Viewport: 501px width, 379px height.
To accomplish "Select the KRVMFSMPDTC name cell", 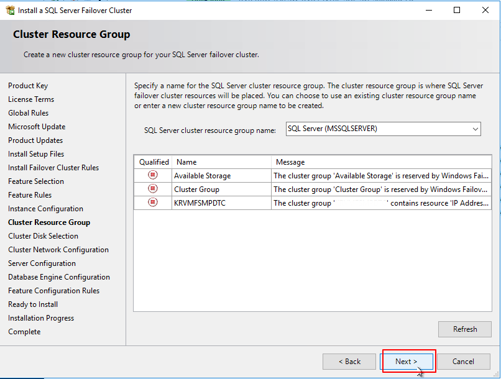I will click(222, 203).
